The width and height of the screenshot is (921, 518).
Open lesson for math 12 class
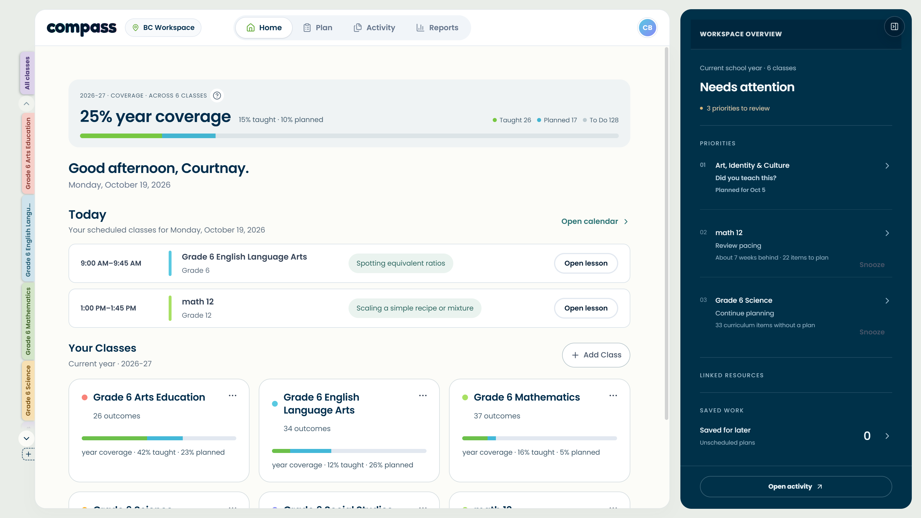click(x=586, y=308)
